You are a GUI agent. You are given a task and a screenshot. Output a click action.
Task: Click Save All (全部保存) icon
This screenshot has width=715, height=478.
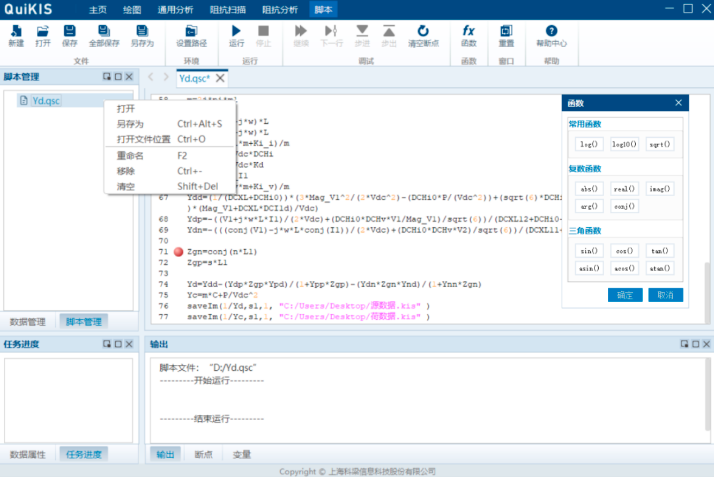coord(104,32)
